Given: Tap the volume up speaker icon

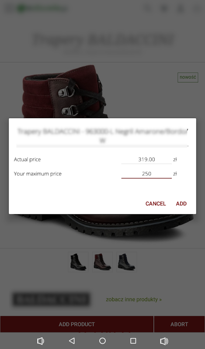Looking at the screenshot, I should click(x=164, y=341).
